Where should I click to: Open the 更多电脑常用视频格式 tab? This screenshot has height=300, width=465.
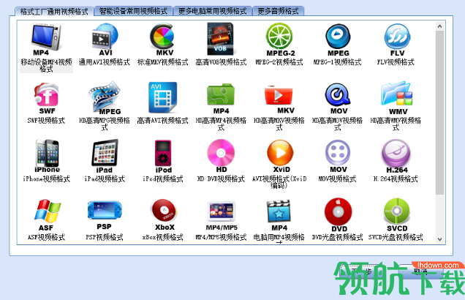point(212,11)
